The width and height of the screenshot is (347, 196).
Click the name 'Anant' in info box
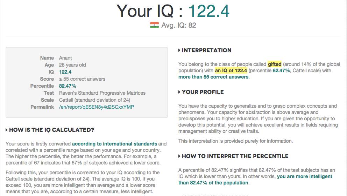[x=65, y=58]
